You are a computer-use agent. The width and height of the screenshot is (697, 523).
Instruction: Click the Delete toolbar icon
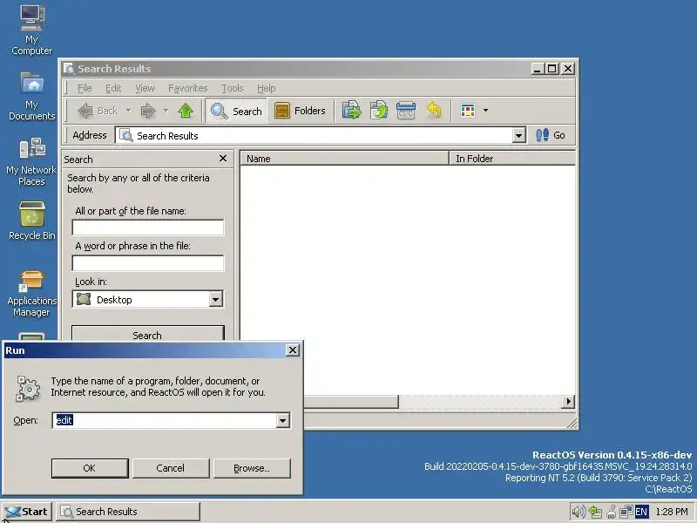coord(406,111)
